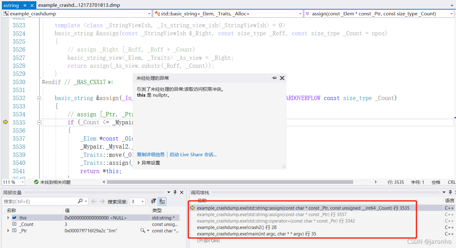Click the next search result arrow
Viewport: 456px width, 248px height.
point(102,201)
